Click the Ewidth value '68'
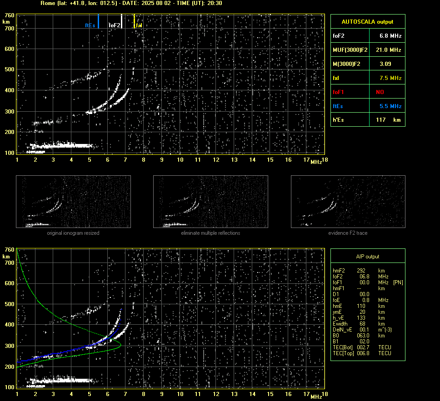 (363, 324)
